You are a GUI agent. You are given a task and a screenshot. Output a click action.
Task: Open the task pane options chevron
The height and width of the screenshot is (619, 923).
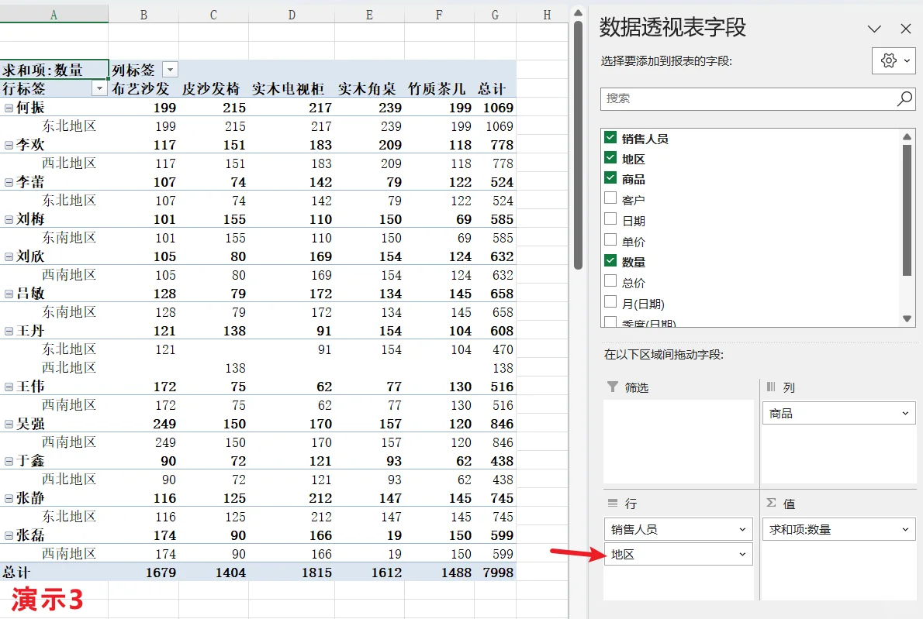tap(874, 29)
